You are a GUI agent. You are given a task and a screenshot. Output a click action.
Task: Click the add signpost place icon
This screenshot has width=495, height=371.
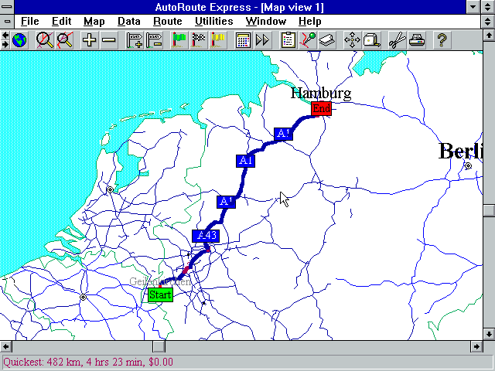pyautogui.click(x=135, y=40)
